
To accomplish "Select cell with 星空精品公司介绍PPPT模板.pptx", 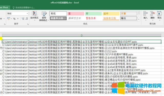I will coord(81,80).
